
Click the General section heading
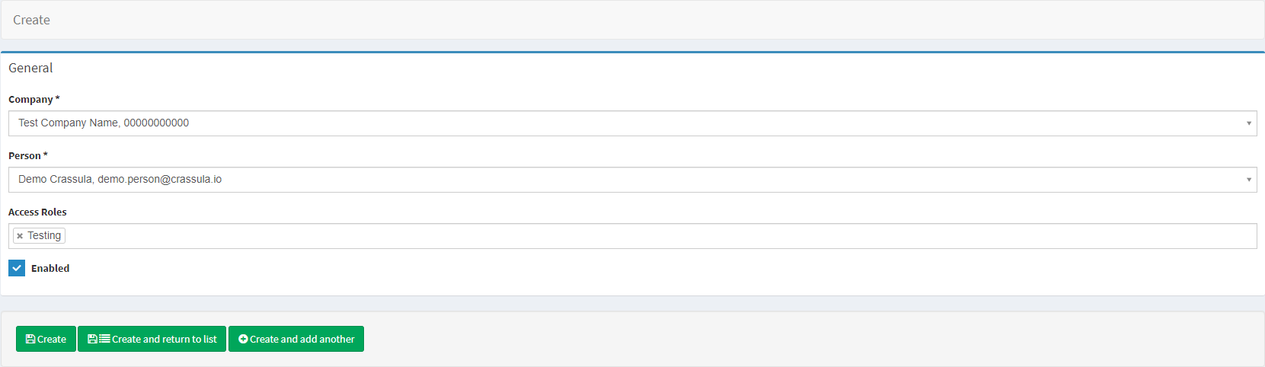[x=30, y=68]
